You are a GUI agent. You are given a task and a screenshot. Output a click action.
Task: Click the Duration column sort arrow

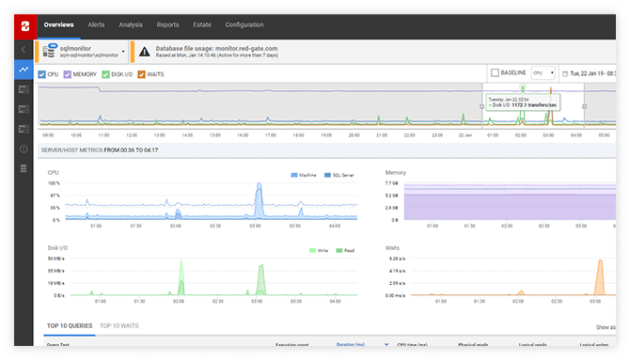point(386,344)
